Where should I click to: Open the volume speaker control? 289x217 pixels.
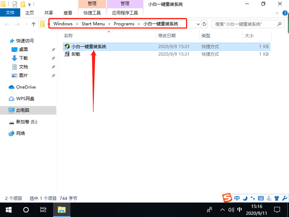231,210
